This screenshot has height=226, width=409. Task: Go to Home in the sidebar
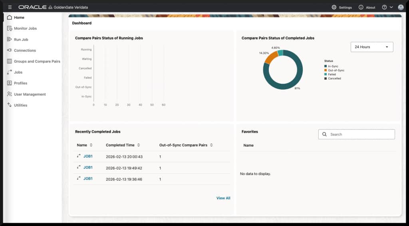click(x=19, y=18)
